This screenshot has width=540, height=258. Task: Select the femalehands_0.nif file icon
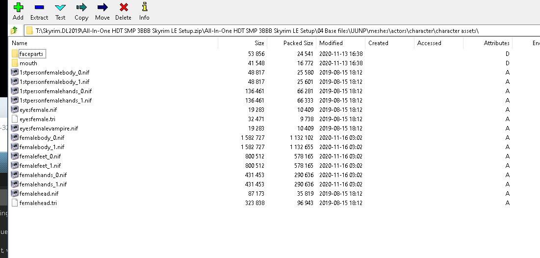click(14, 175)
